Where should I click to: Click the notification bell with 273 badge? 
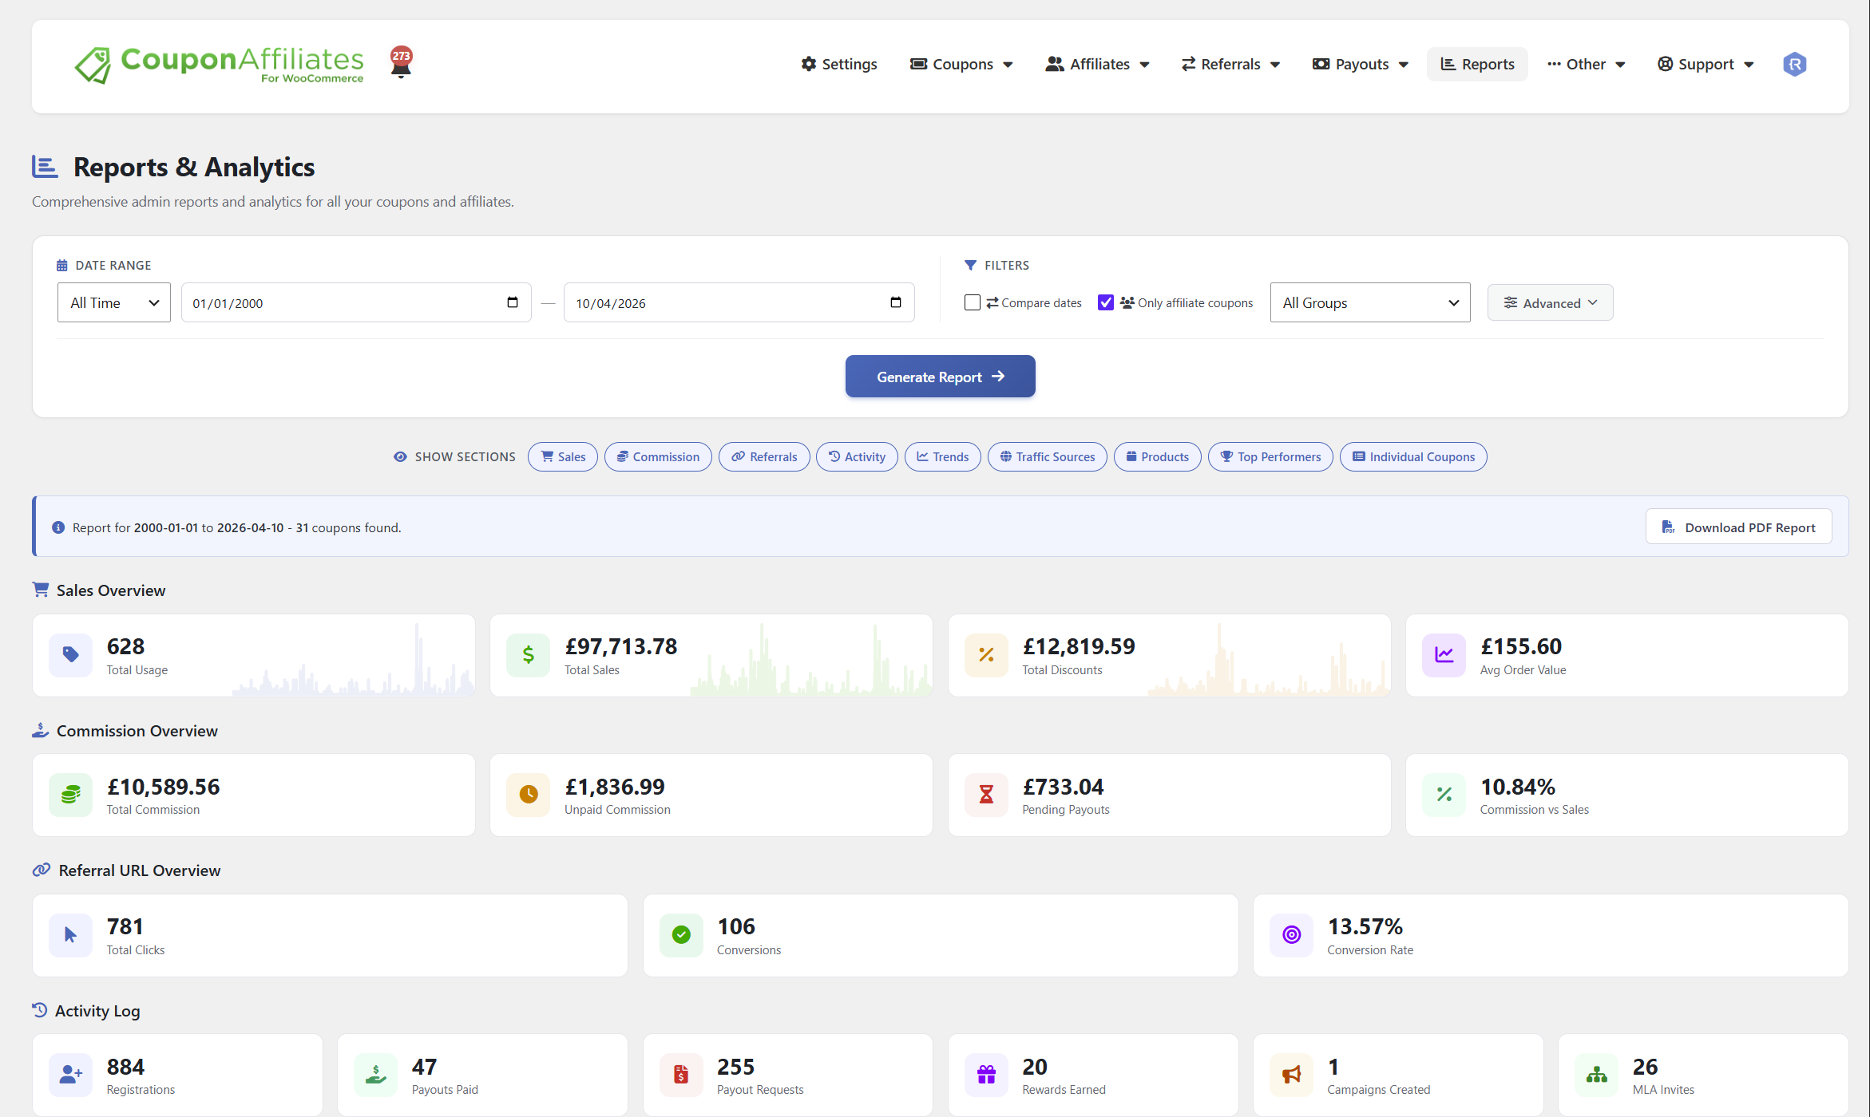(x=401, y=62)
